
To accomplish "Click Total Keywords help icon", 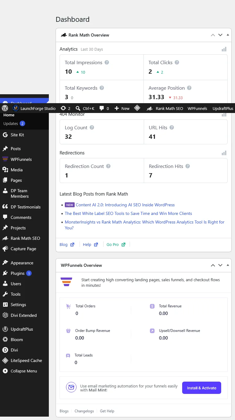I will [x=102, y=88].
